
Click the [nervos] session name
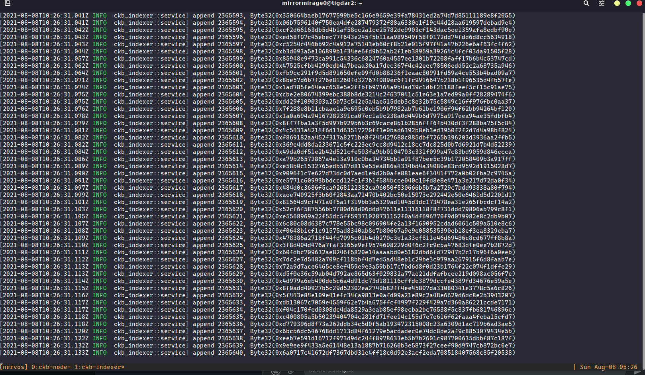pos(14,367)
